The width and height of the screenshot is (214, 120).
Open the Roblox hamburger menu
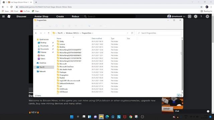point(3,16)
